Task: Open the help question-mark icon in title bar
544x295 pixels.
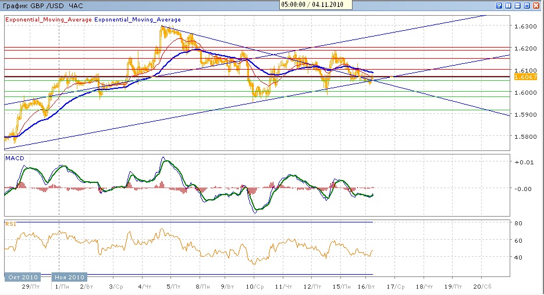Action: click(499, 6)
